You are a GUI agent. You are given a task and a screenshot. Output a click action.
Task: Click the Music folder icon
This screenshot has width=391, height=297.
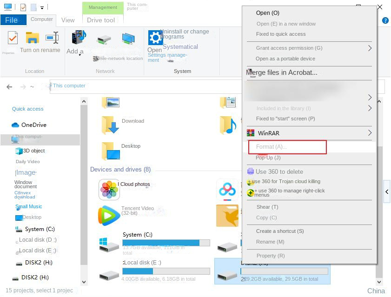point(228,125)
